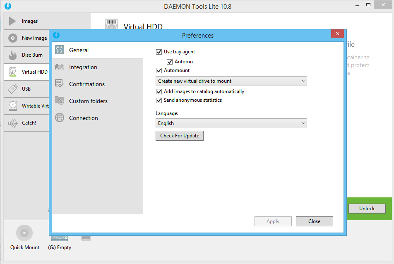Image resolution: width=394 pixels, height=264 pixels.
Task: Open the Language dropdown
Action: pos(231,123)
